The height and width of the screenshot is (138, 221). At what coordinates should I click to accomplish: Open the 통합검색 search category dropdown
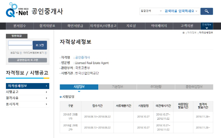coord(151,11)
